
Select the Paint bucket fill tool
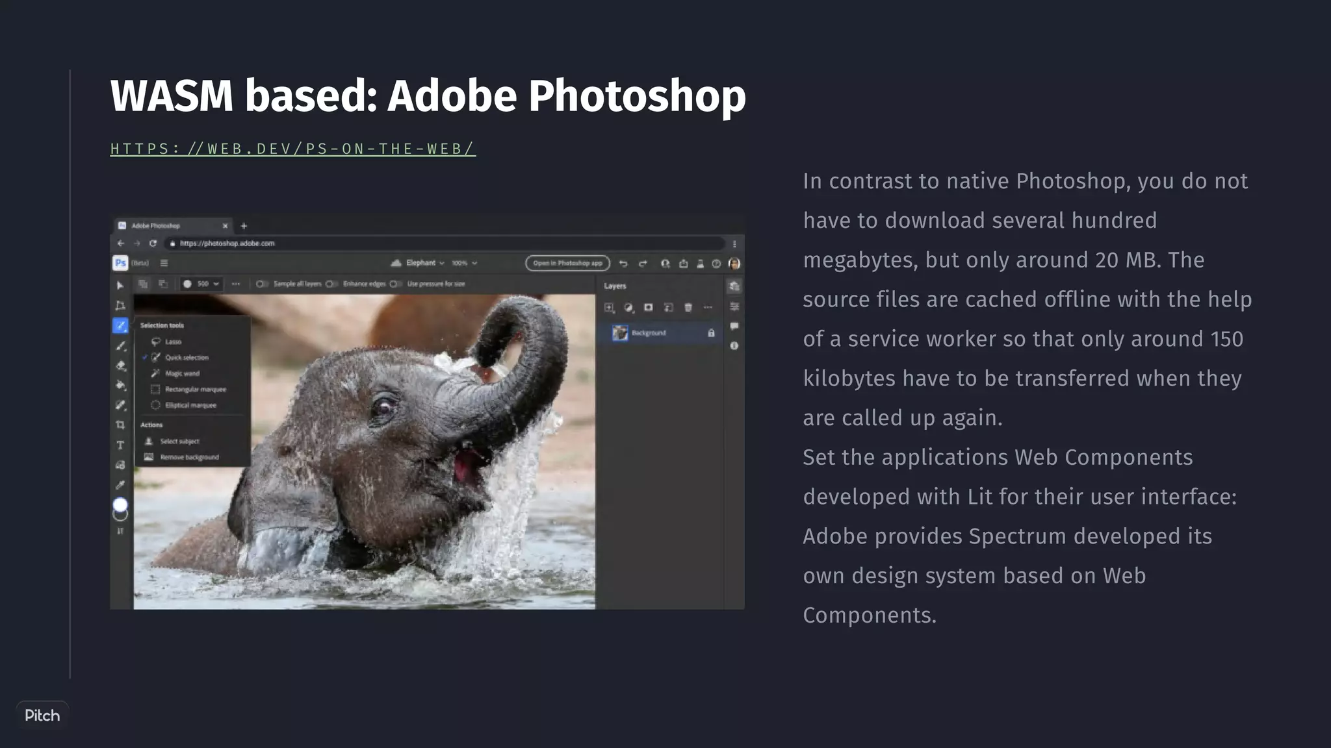click(120, 385)
